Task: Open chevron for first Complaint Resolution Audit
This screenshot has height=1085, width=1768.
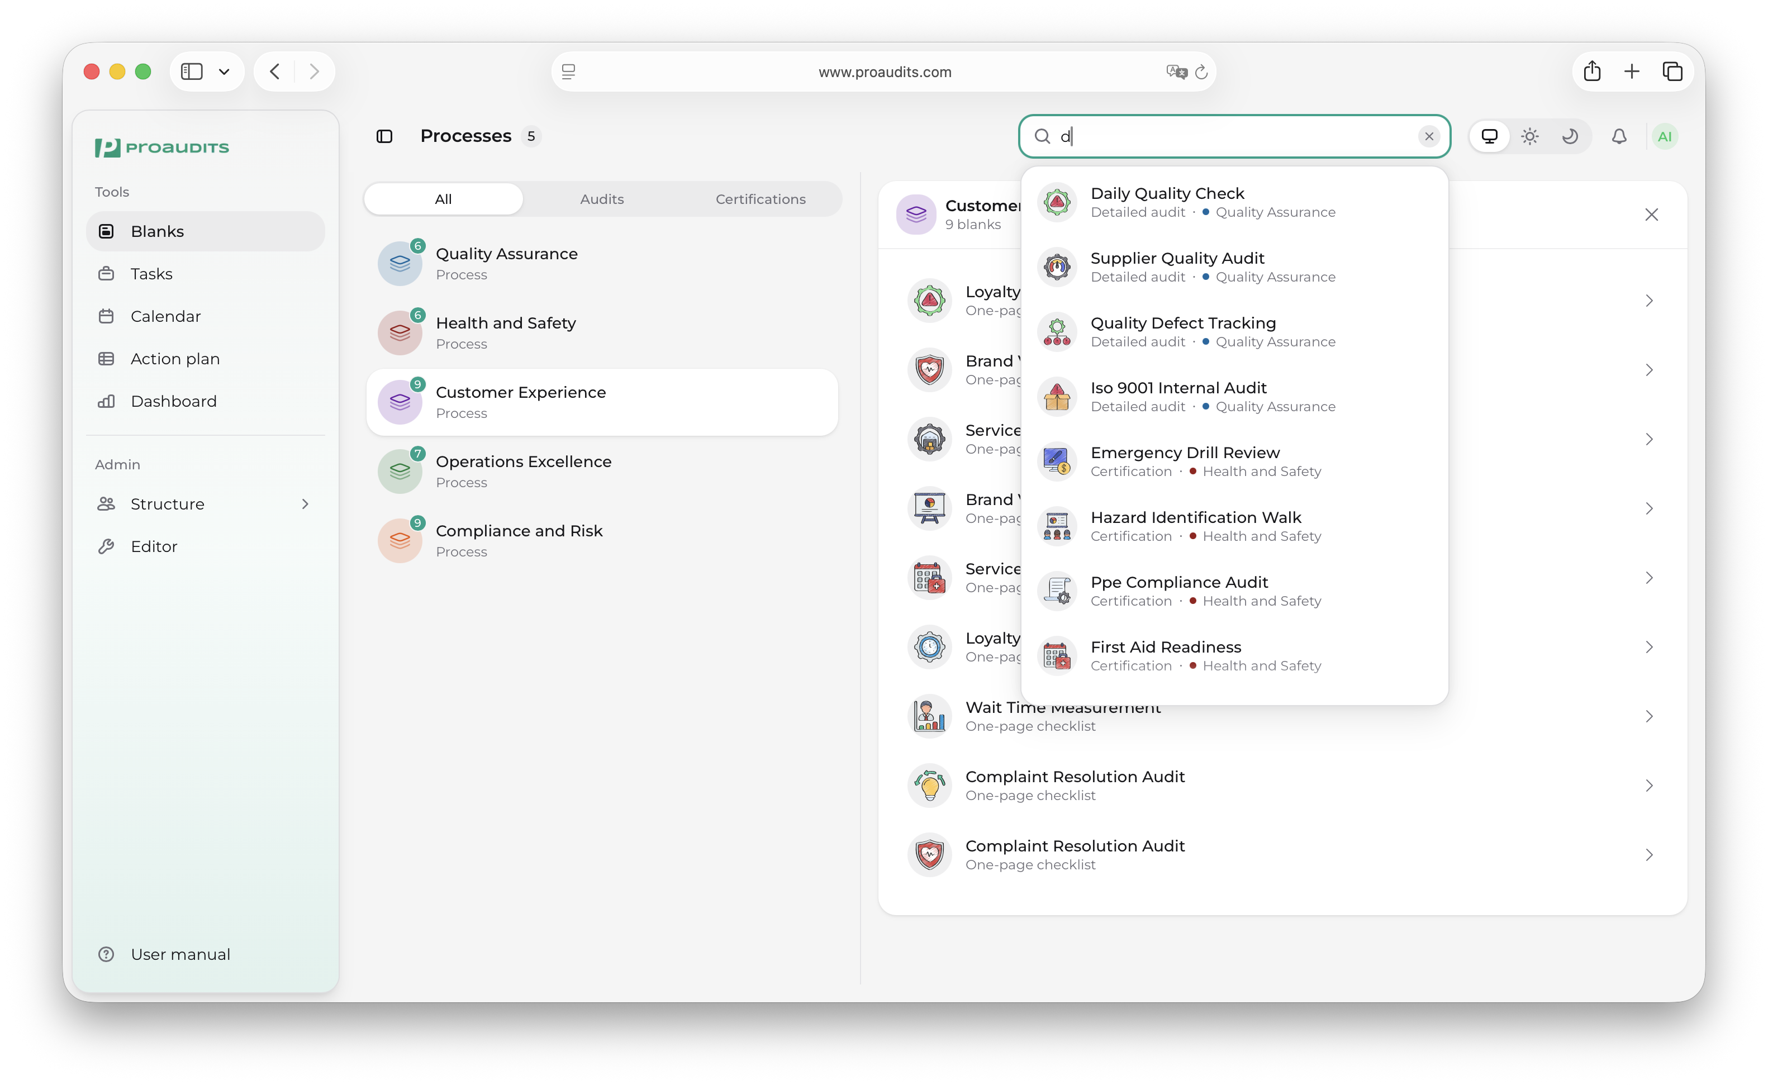Action: tap(1649, 785)
